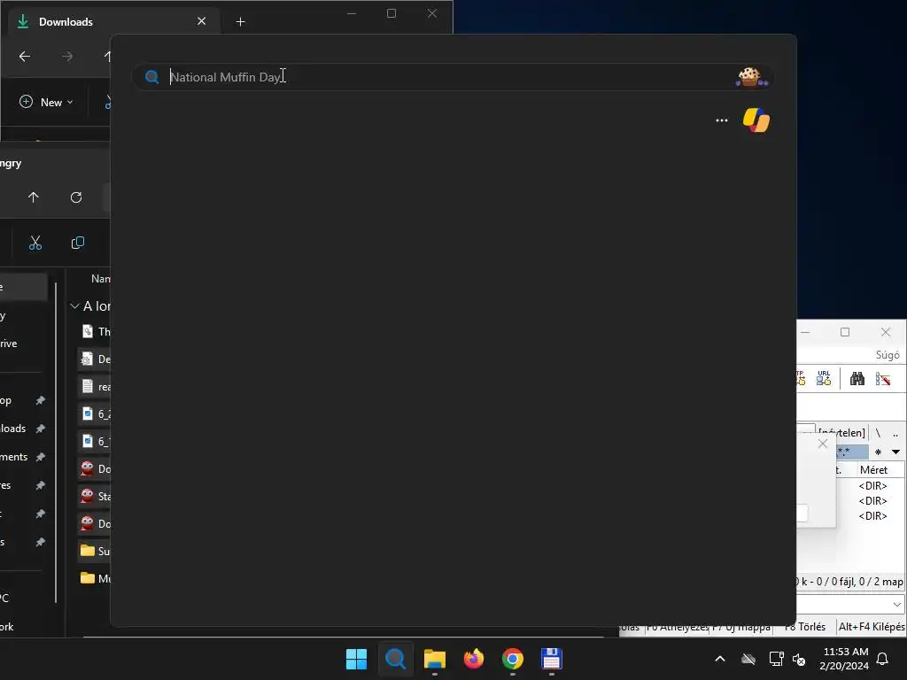Switch to Total Commander floppy taskbar icon
The image size is (907, 680).
552,659
